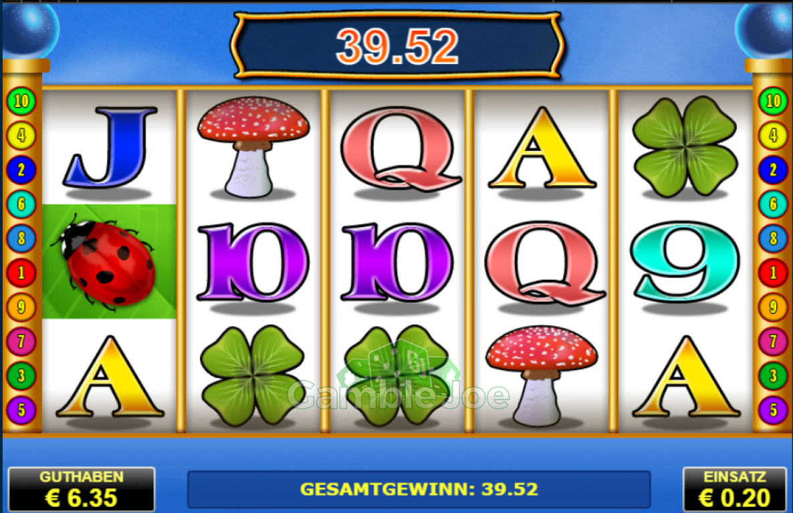The width and height of the screenshot is (793, 513).
Task: Click the Guthaben € 6.35 balance box
Action: click(82, 489)
